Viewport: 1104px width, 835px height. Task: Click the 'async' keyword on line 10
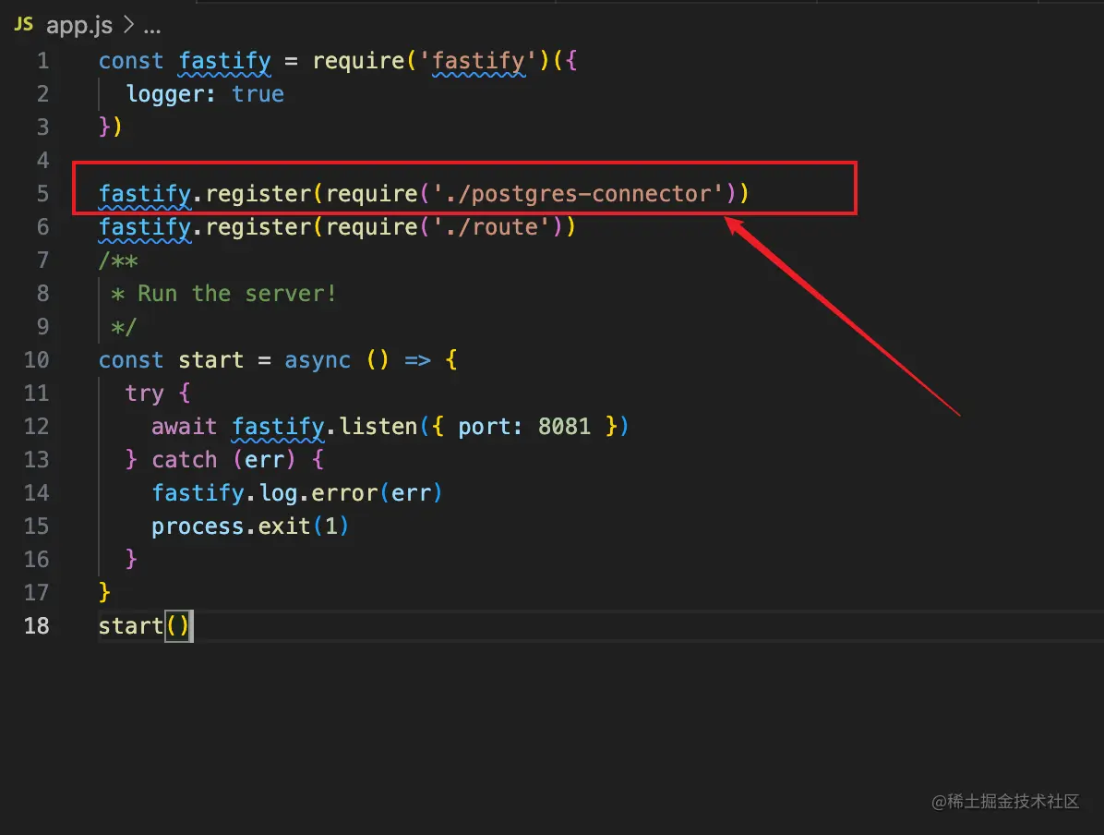[318, 360]
